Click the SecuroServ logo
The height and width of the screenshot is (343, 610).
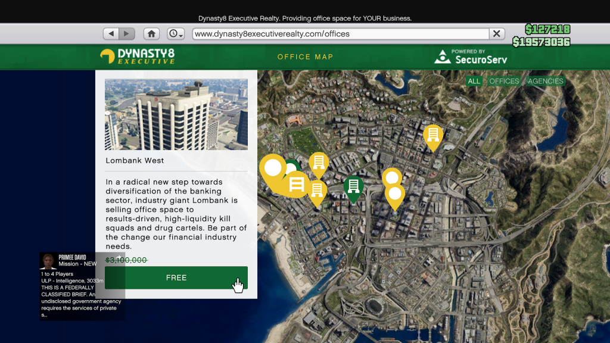click(x=471, y=57)
